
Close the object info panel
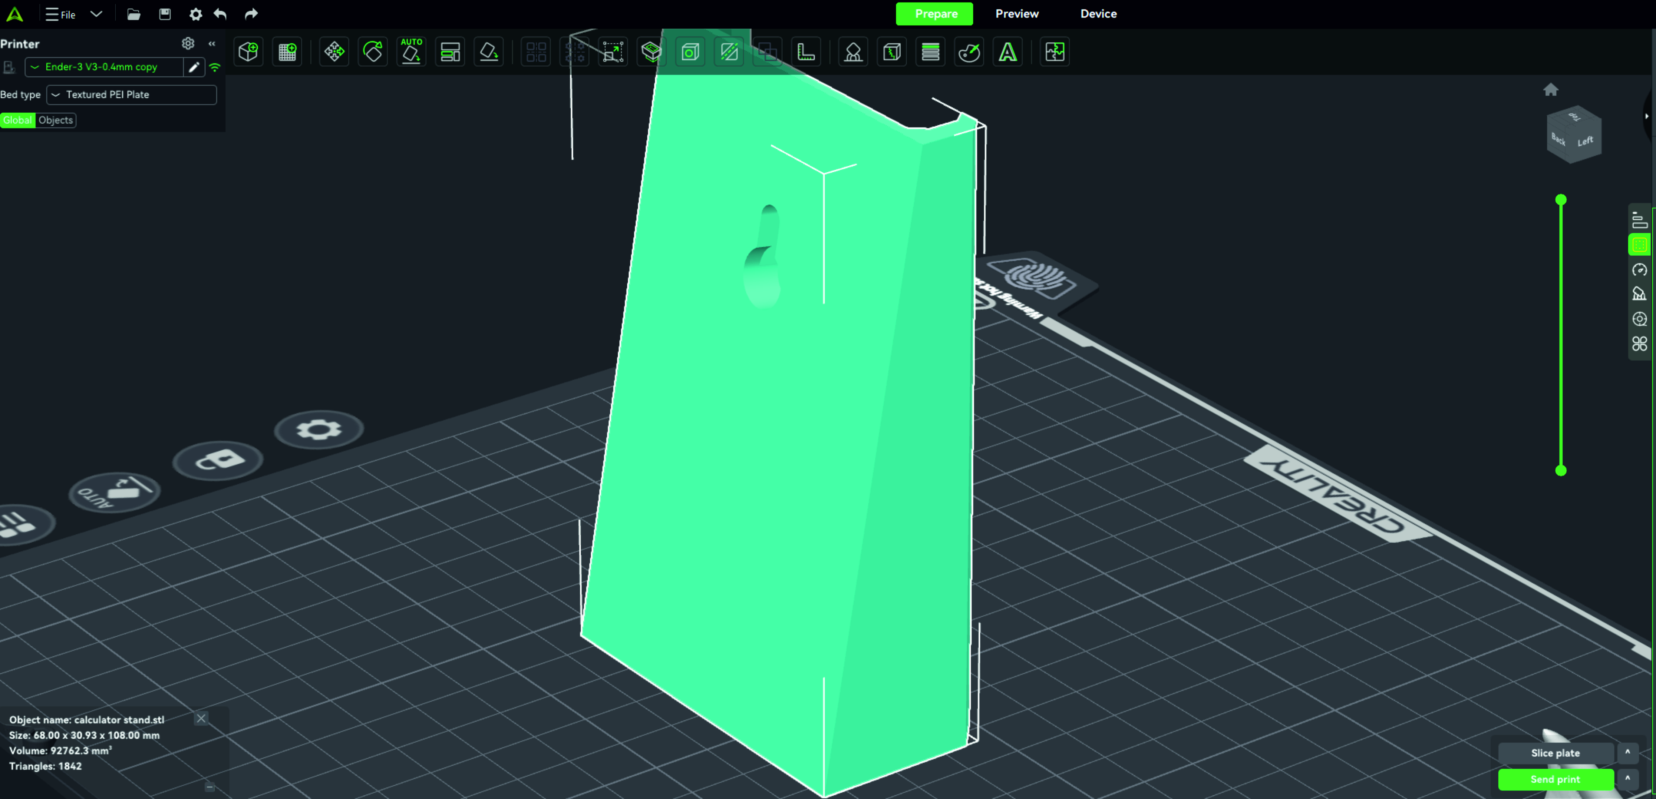point(201,718)
